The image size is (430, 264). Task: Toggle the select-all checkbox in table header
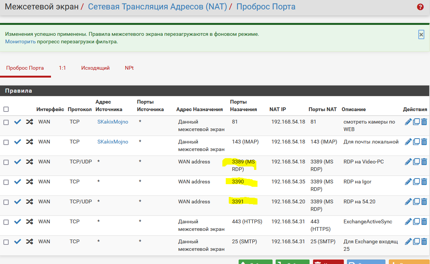point(6,109)
